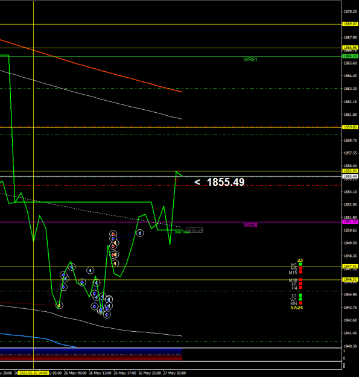
Task: Click the green W1 timeframe signal square
Action: (x=300, y=299)
